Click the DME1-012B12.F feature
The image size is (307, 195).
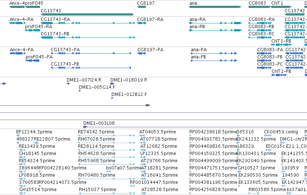coord(113,98)
